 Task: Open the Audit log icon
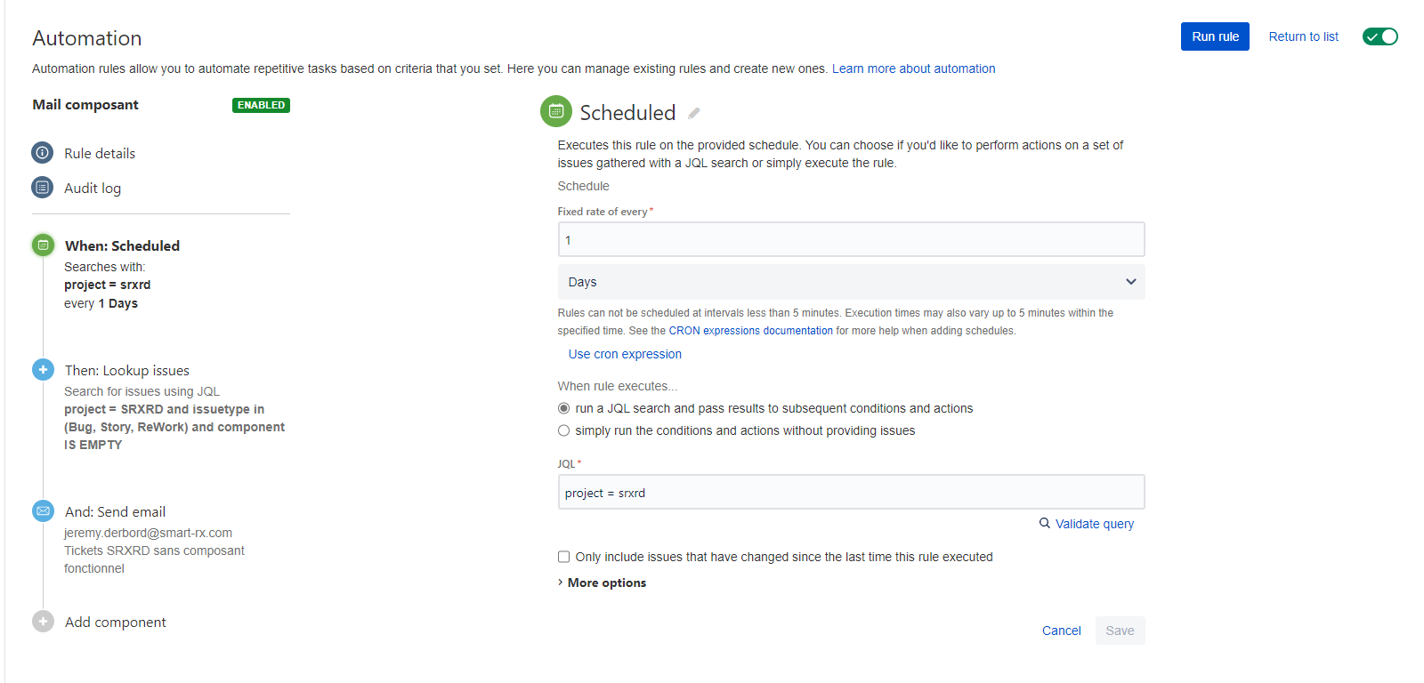43,188
